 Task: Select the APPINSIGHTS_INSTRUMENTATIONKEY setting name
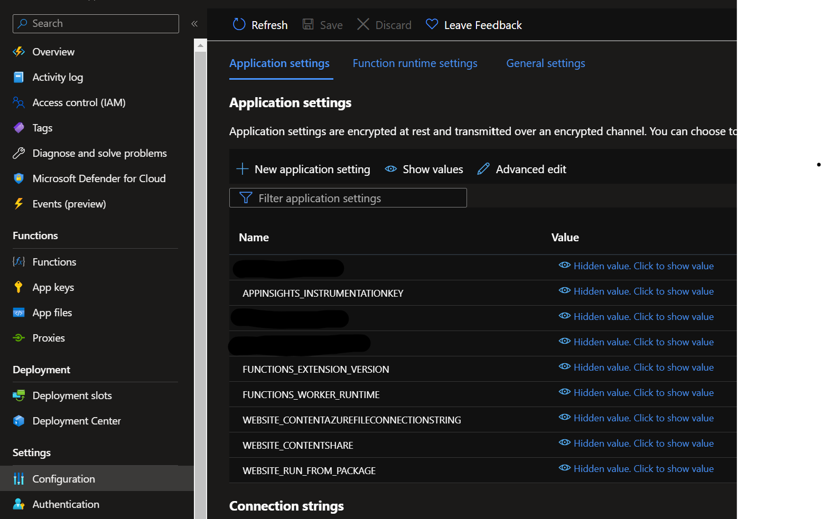click(323, 293)
